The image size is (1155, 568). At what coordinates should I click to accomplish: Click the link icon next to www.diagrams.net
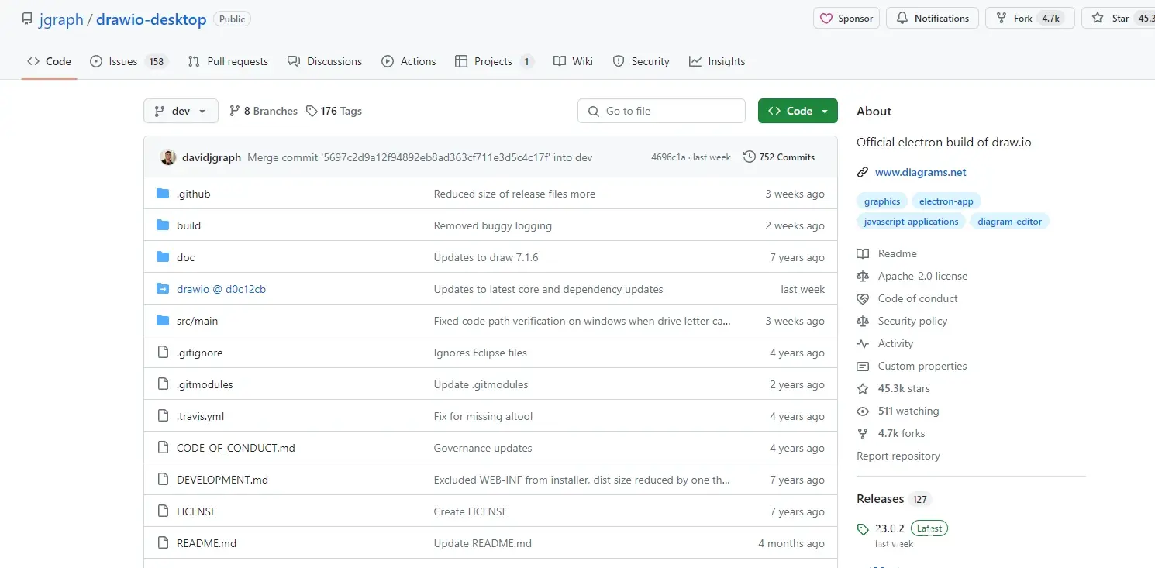tap(863, 172)
